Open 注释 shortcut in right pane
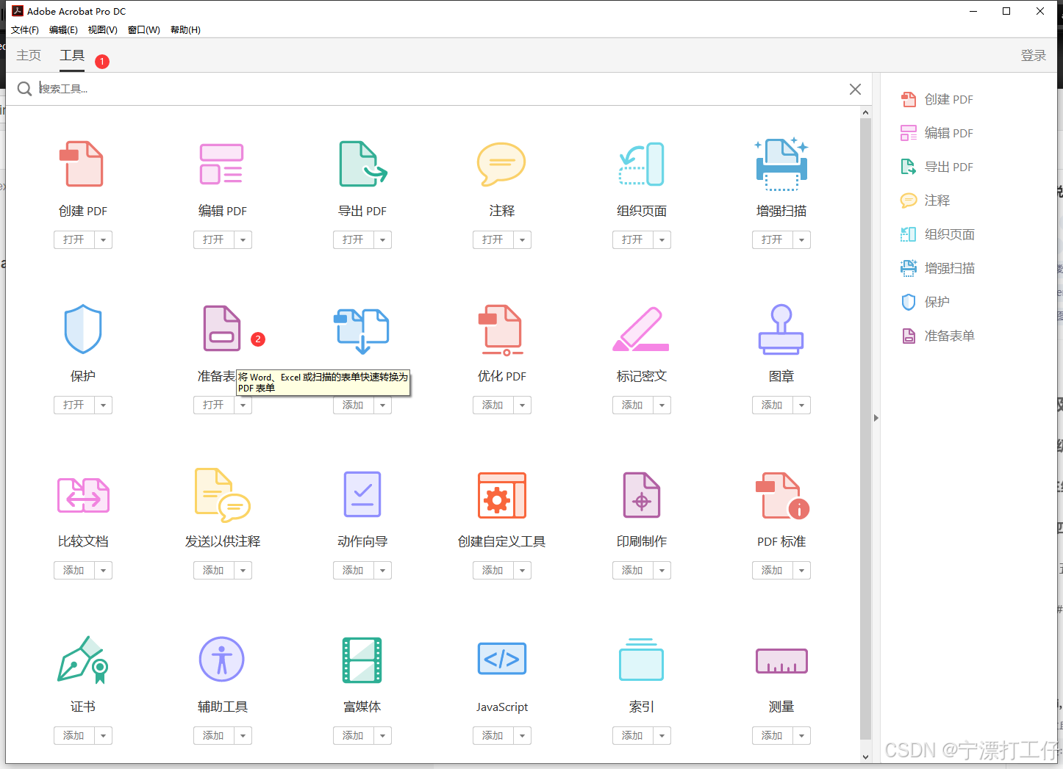1063x769 pixels. pyautogui.click(x=926, y=201)
